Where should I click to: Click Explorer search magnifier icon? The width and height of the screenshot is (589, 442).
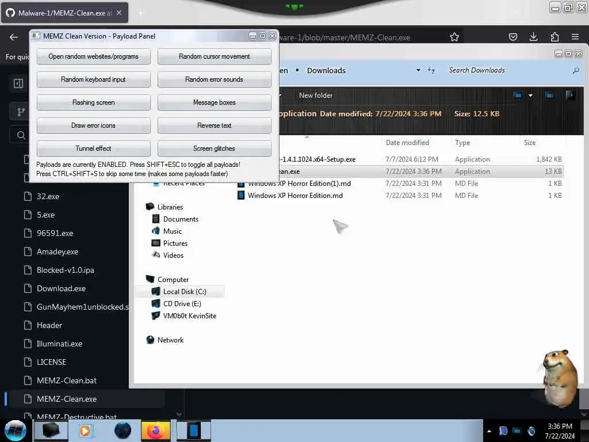point(576,70)
